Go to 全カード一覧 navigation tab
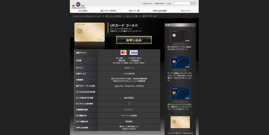 pyautogui.click(x=134, y=11)
